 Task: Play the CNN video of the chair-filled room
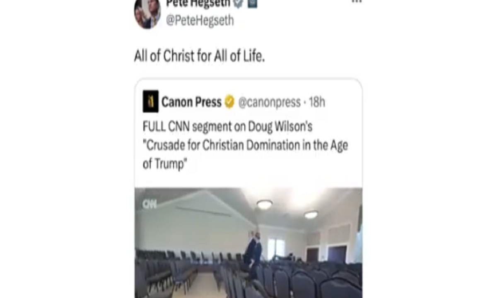tap(248, 243)
